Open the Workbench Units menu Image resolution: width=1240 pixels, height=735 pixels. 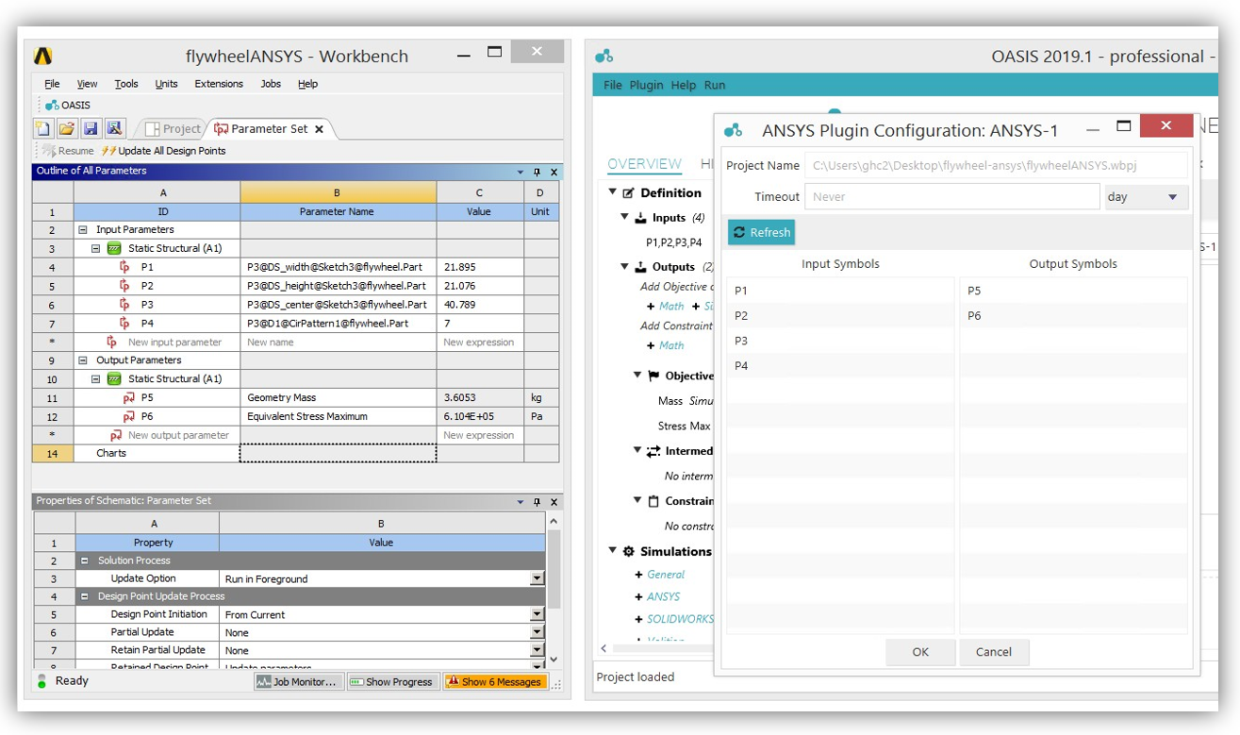(166, 84)
